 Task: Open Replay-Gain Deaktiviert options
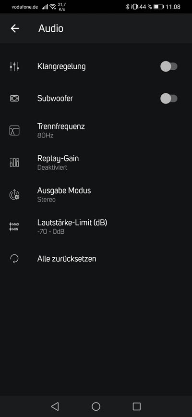click(96, 163)
